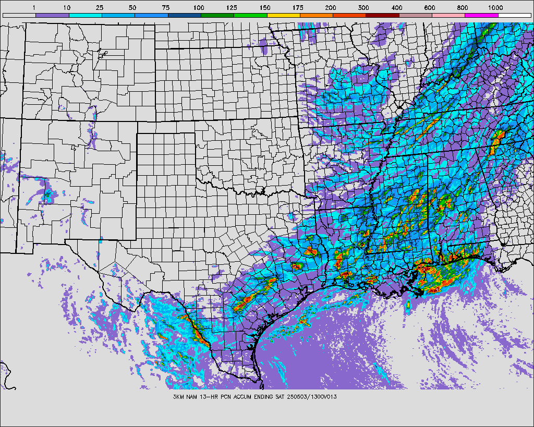Click the legend value 600
Image resolution: width=534 pixels, height=427 pixels.
430,8
